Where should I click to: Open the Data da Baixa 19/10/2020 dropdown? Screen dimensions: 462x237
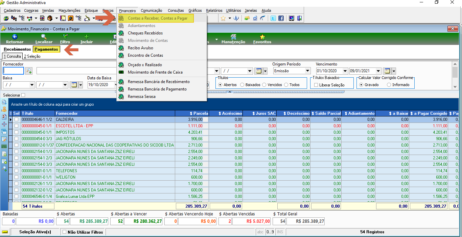[115, 85]
